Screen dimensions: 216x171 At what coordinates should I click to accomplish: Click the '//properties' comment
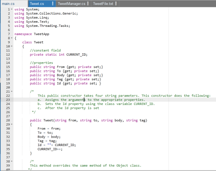pyautogui.click(x=42, y=63)
